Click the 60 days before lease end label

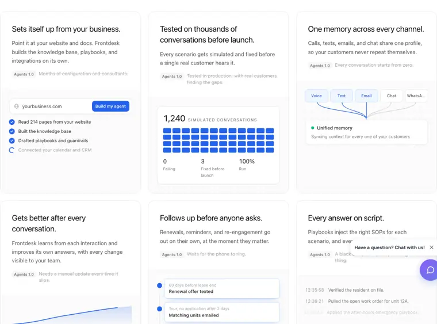(193, 285)
